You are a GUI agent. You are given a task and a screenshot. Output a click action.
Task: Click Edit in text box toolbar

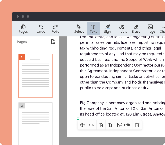pyautogui.click(x=124, y=125)
